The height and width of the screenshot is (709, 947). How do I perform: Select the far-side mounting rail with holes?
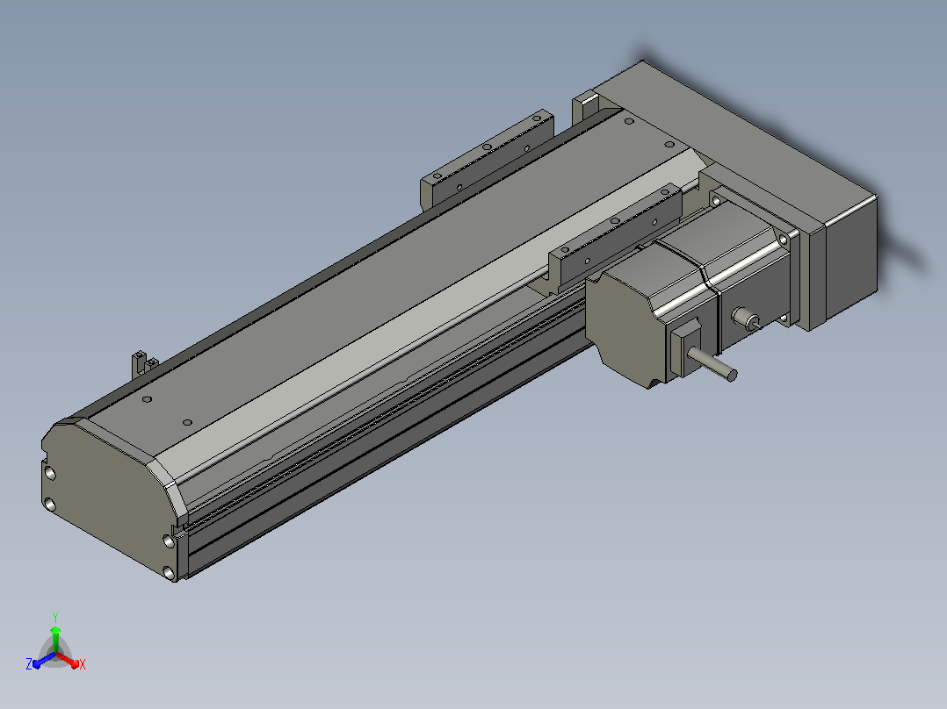pyautogui.click(x=487, y=160)
